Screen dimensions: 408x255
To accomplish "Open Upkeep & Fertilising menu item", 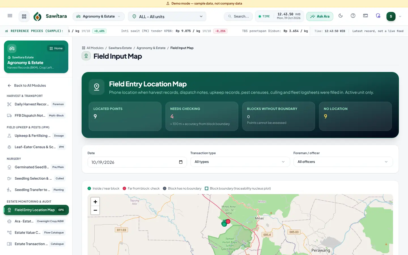I will pos(36,136).
